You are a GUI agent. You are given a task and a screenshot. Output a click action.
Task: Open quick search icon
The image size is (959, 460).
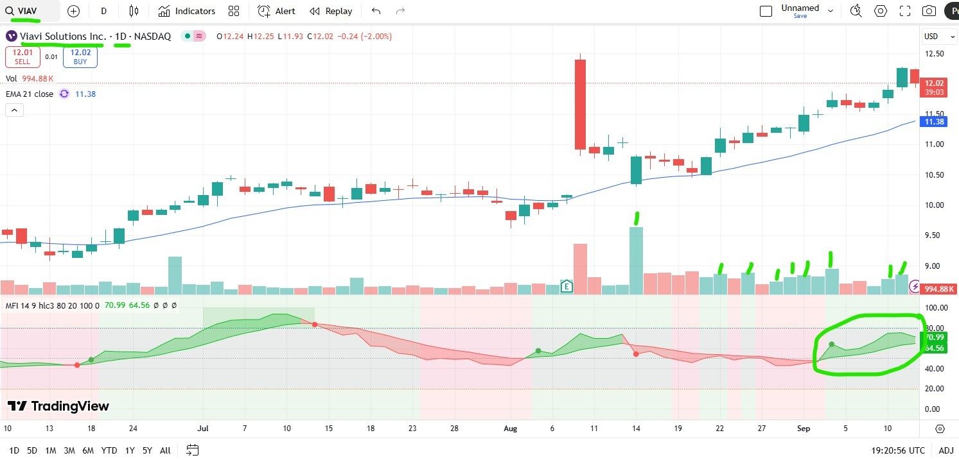(x=856, y=11)
